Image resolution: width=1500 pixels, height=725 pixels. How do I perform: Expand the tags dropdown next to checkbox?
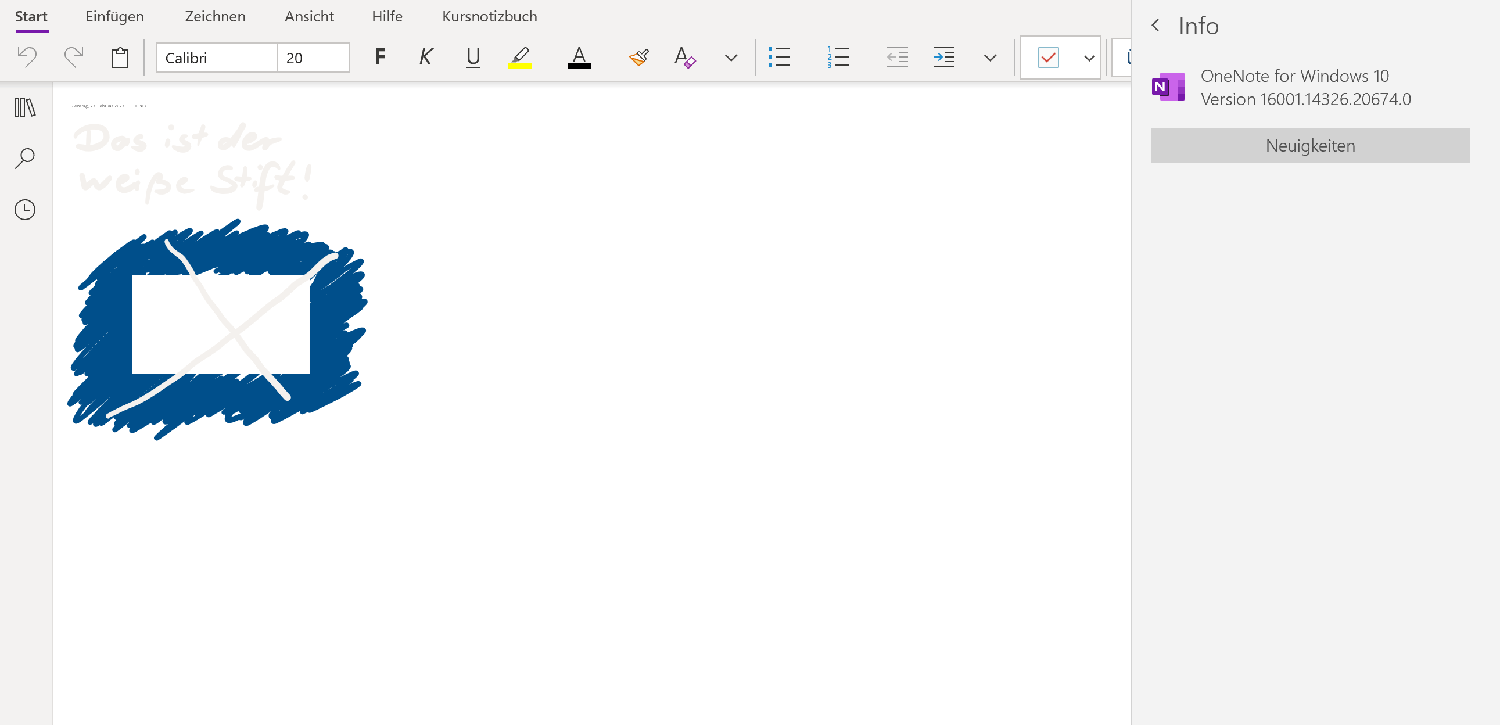click(1089, 58)
